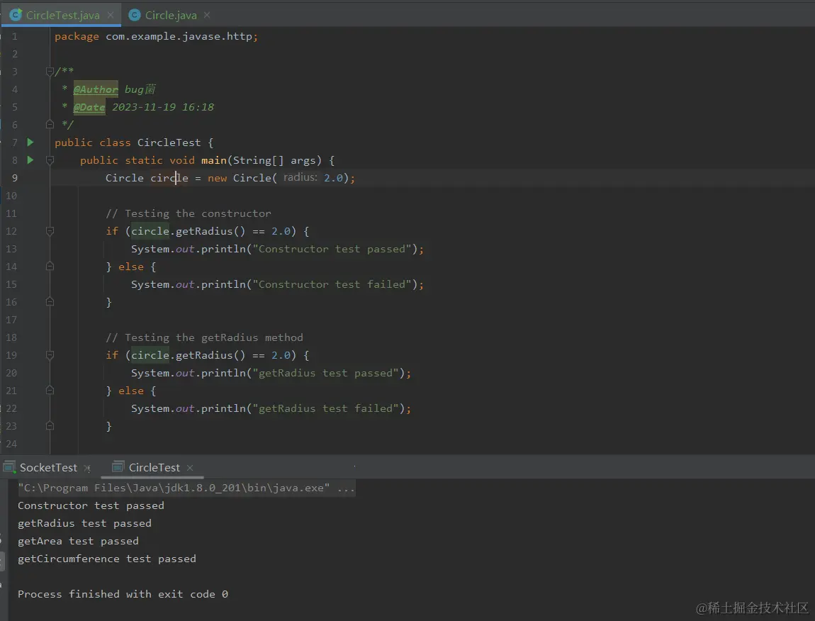This screenshot has height=621, width=815.
Task: Click the 'getRadius test passed' string literal
Action: [325, 373]
